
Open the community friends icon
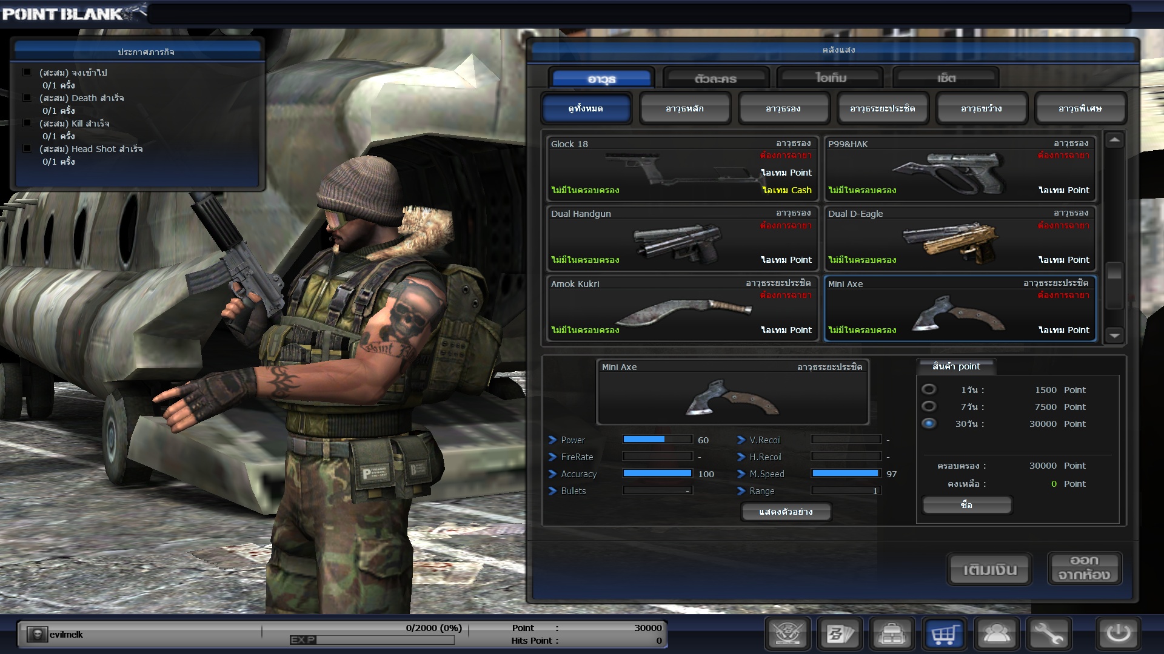coord(997,634)
